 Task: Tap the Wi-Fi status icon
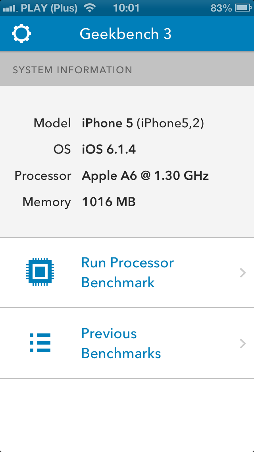point(90,8)
